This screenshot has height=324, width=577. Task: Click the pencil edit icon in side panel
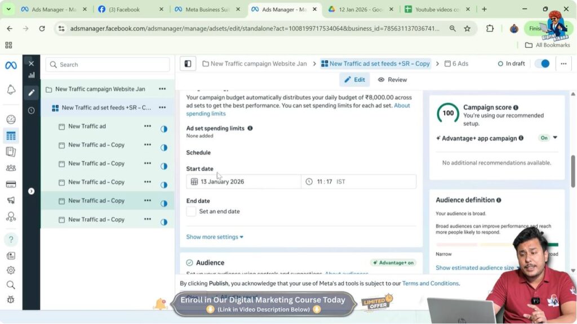point(31,92)
